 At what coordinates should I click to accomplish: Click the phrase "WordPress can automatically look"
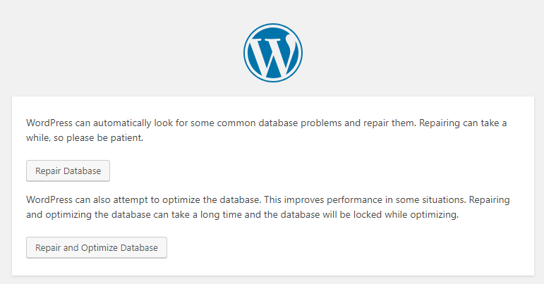89,123
